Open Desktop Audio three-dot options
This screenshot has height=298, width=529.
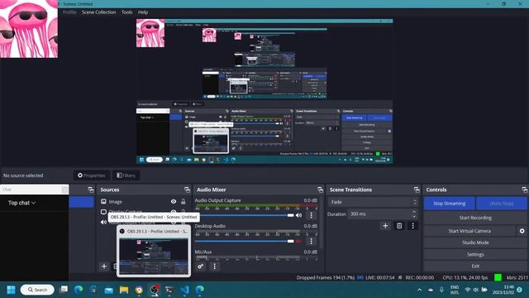coord(311,241)
